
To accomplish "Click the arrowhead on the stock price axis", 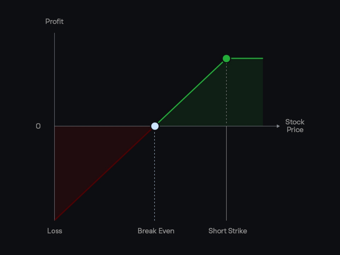I will (278, 126).
